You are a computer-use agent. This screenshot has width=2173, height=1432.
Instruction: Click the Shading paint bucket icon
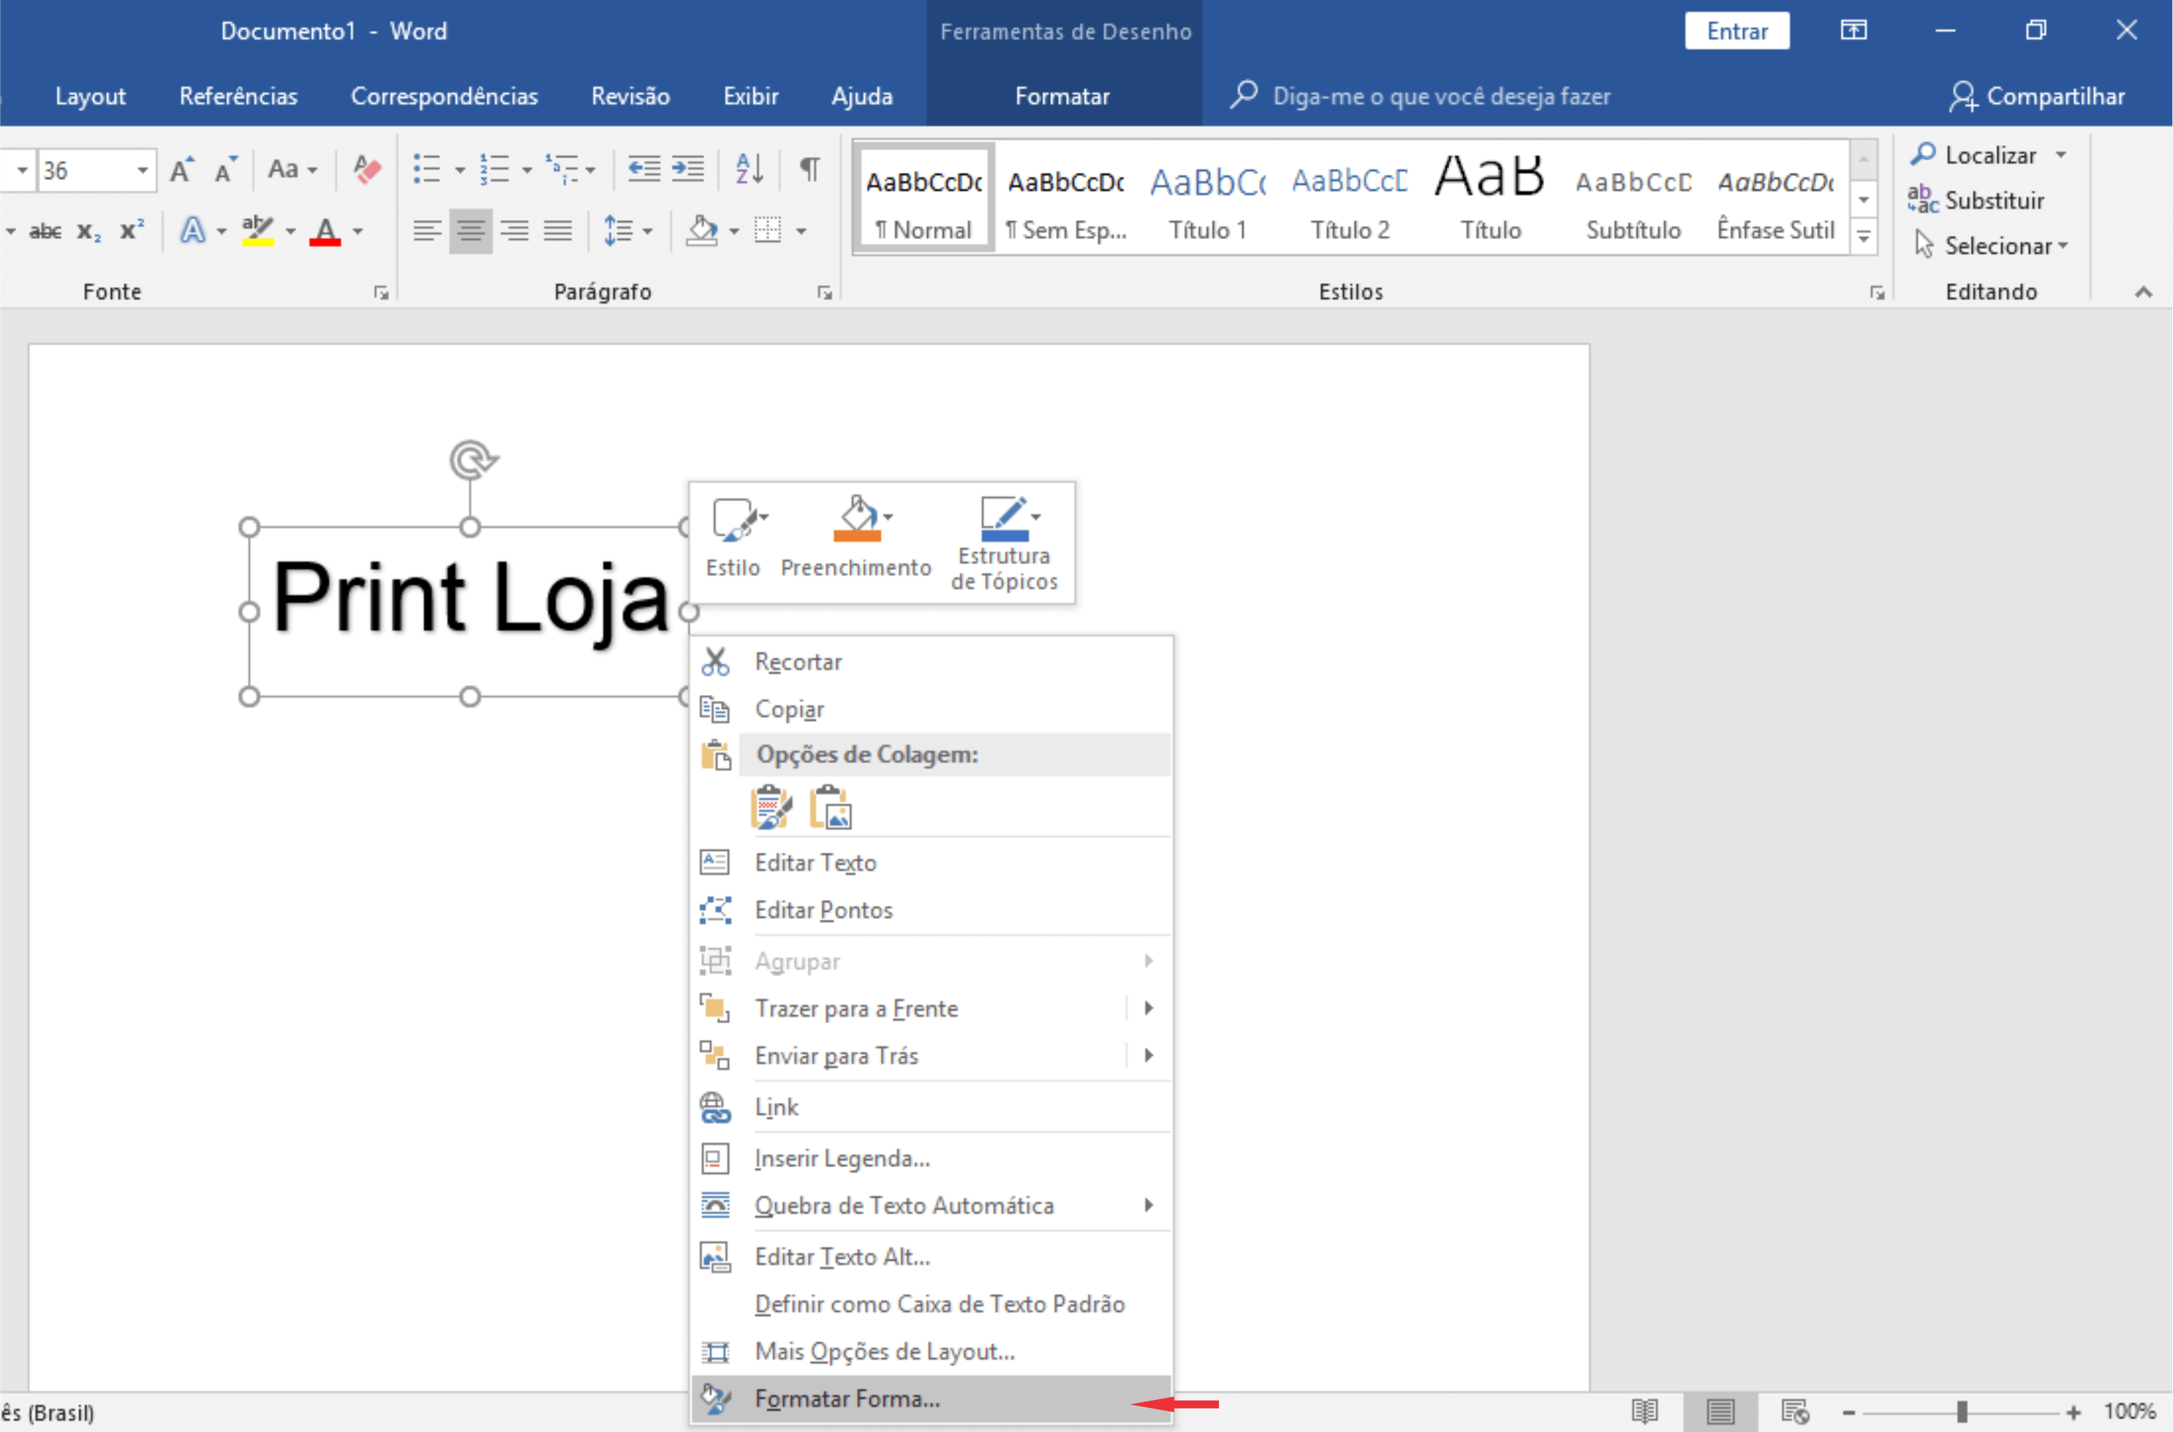[701, 230]
